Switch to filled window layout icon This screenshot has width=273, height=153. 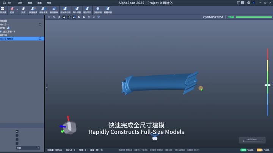tap(243, 3)
